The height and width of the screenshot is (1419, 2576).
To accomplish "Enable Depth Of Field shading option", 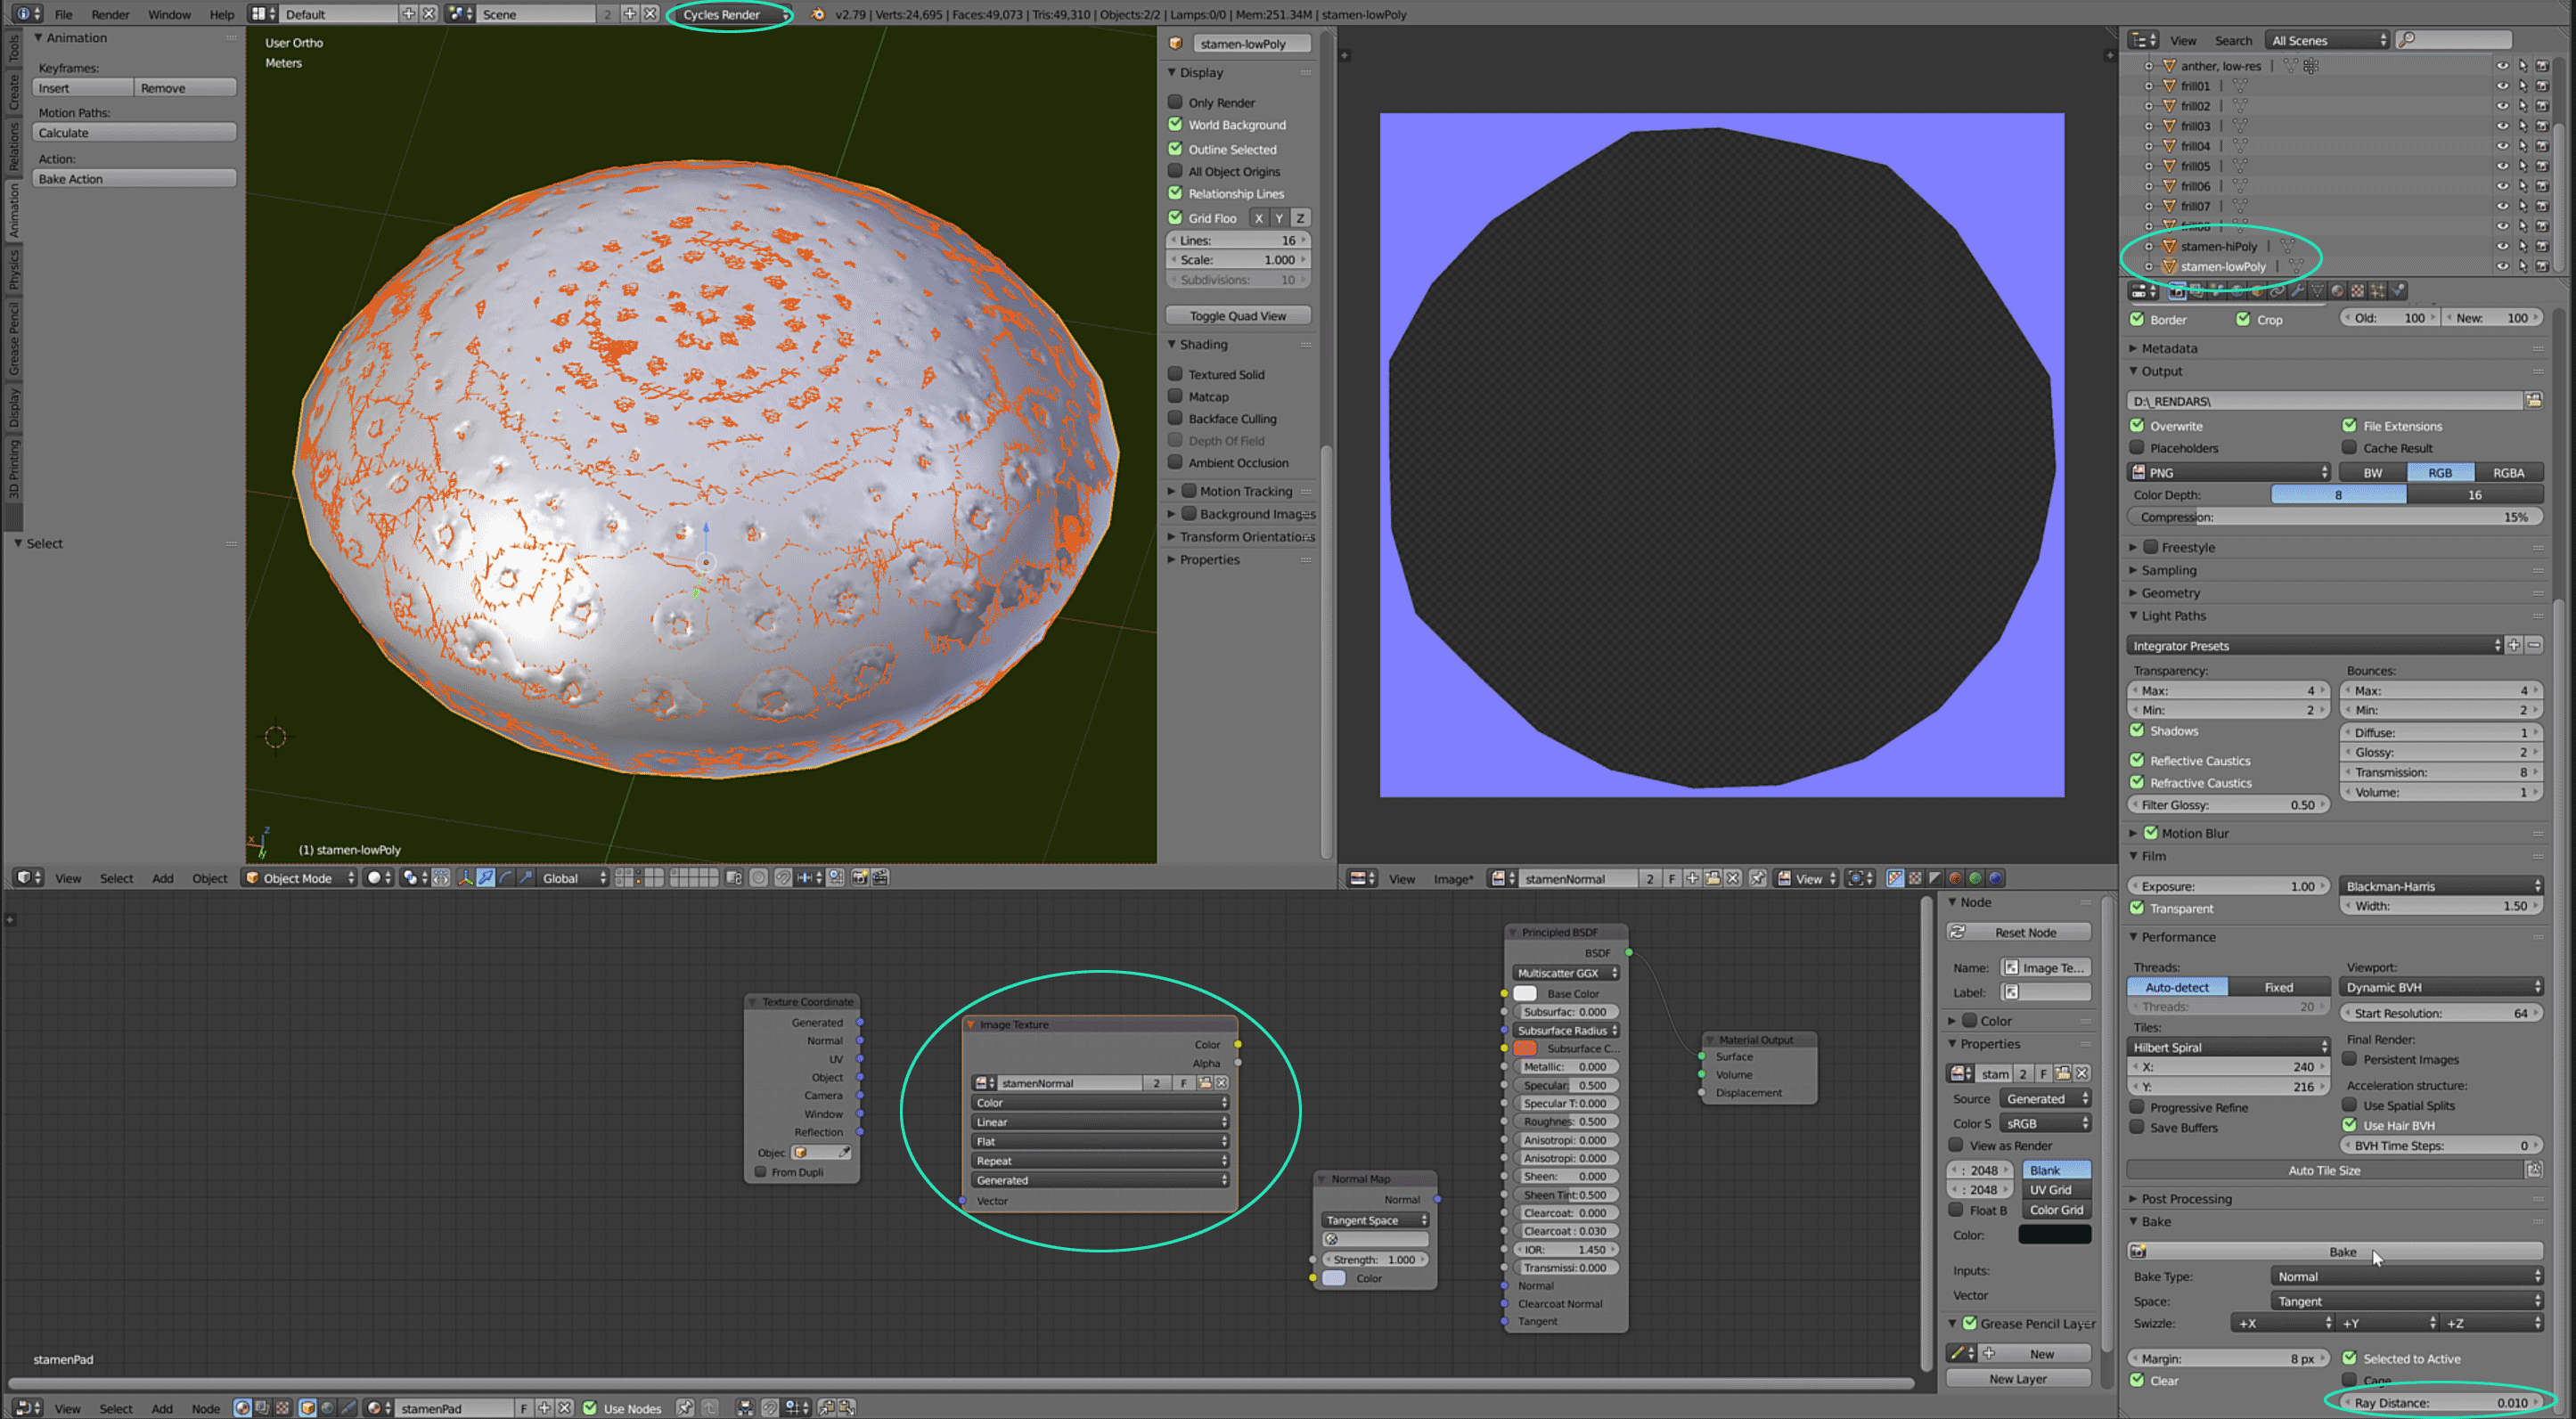I will (1176, 440).
